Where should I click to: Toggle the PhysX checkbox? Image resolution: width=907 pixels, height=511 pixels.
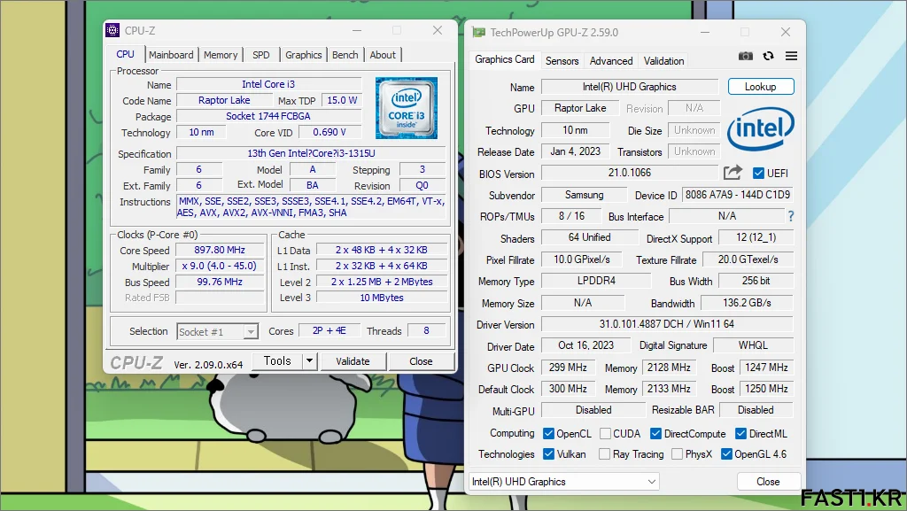pyautogui.click(x=677, y=454)
